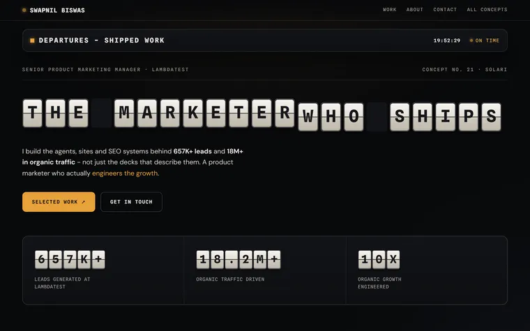
Task: Click the Swapnil Biswas site name
Action: click(x=57, y=10)
